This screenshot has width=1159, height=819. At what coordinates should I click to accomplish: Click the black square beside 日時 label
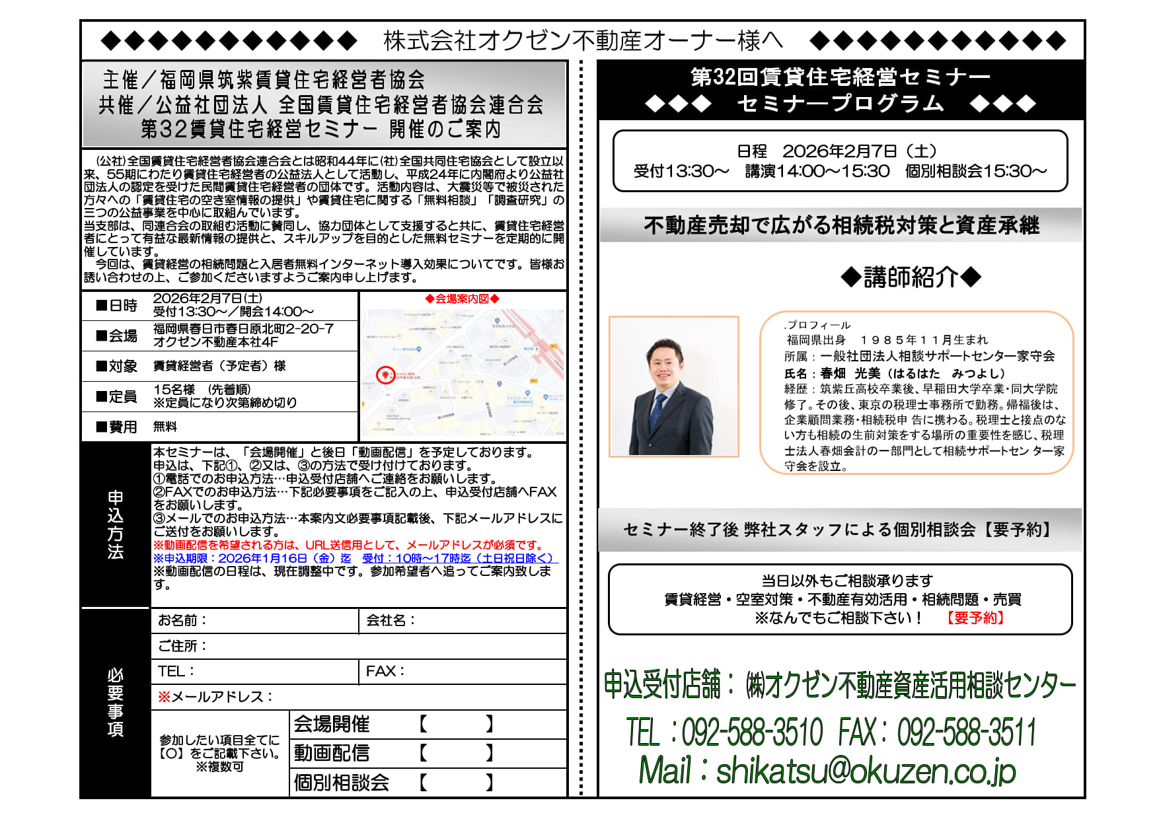pyautogui.click(x=101, y=305)
